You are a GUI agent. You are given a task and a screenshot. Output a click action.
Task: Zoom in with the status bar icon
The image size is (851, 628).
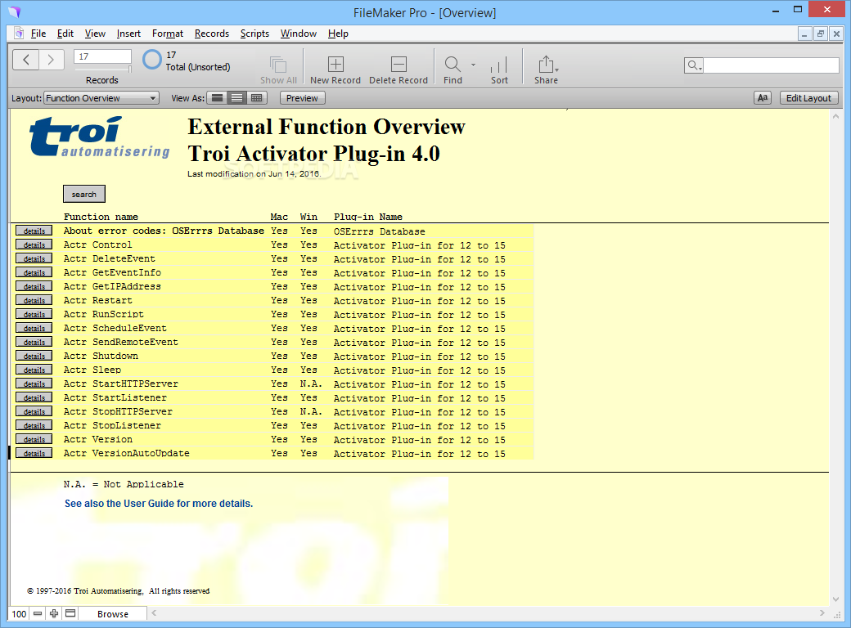pyautogui.click(x=54, y=613)
